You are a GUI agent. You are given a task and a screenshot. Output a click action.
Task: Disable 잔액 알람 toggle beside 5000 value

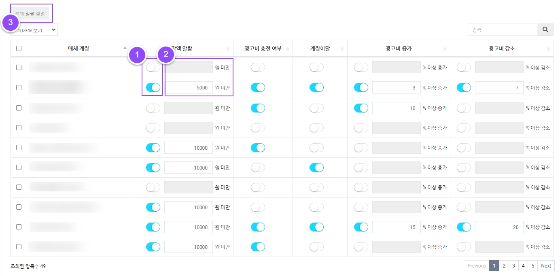click(153, 87)
